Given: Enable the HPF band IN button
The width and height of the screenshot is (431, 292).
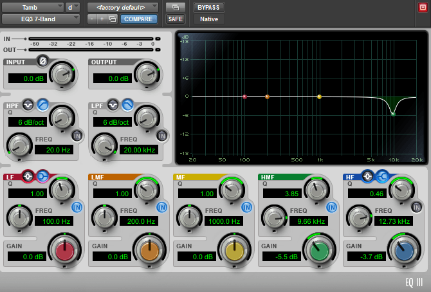Looking at the screenshot, I should coord(77,135).
